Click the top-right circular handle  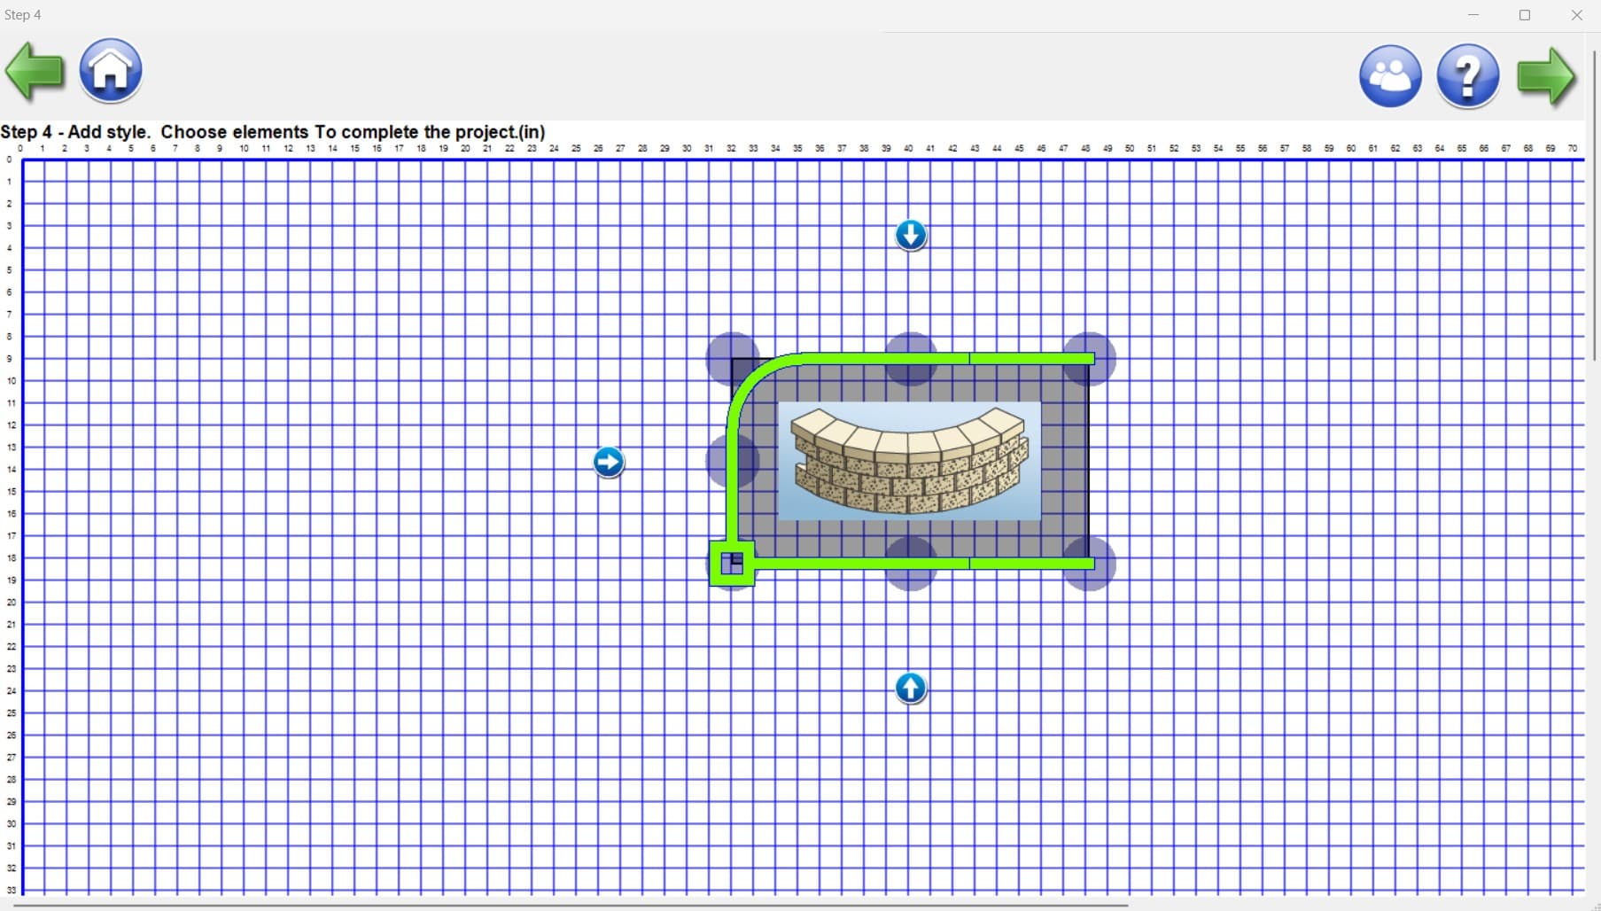pyautogui.click(x=1092, y=359)
